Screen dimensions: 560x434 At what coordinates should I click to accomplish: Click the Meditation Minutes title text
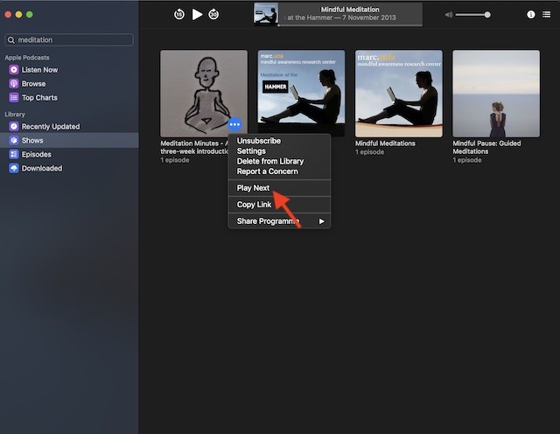(194, 147)
